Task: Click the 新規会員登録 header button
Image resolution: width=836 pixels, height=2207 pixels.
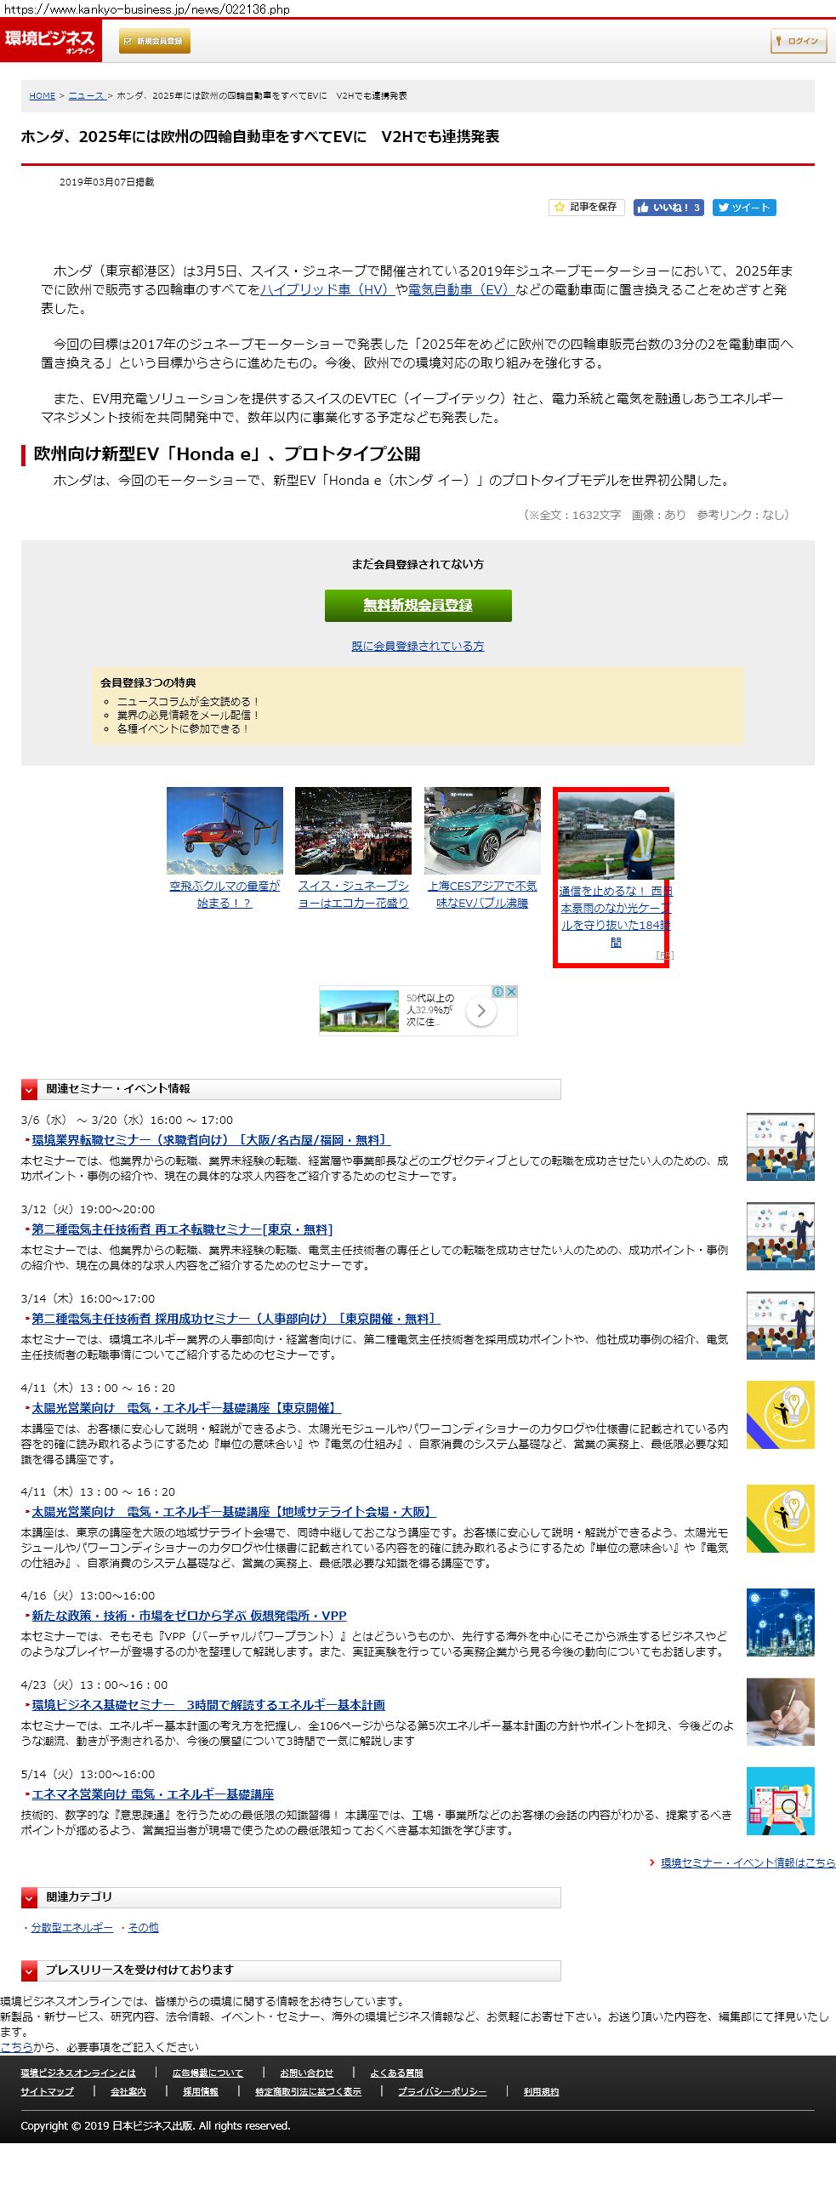Action: pos(154,41)
